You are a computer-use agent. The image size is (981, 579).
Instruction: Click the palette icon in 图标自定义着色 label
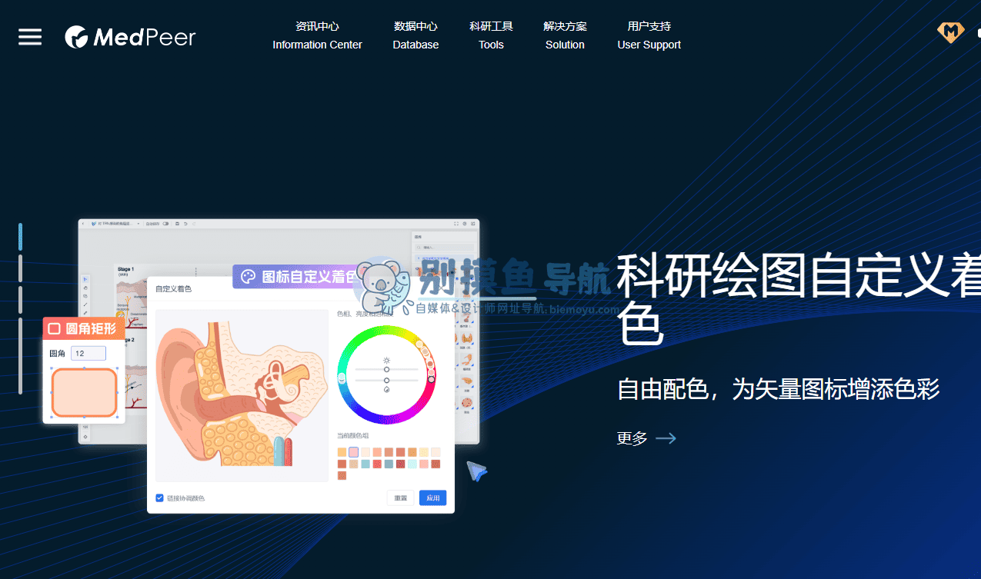[x=248, y=277]
